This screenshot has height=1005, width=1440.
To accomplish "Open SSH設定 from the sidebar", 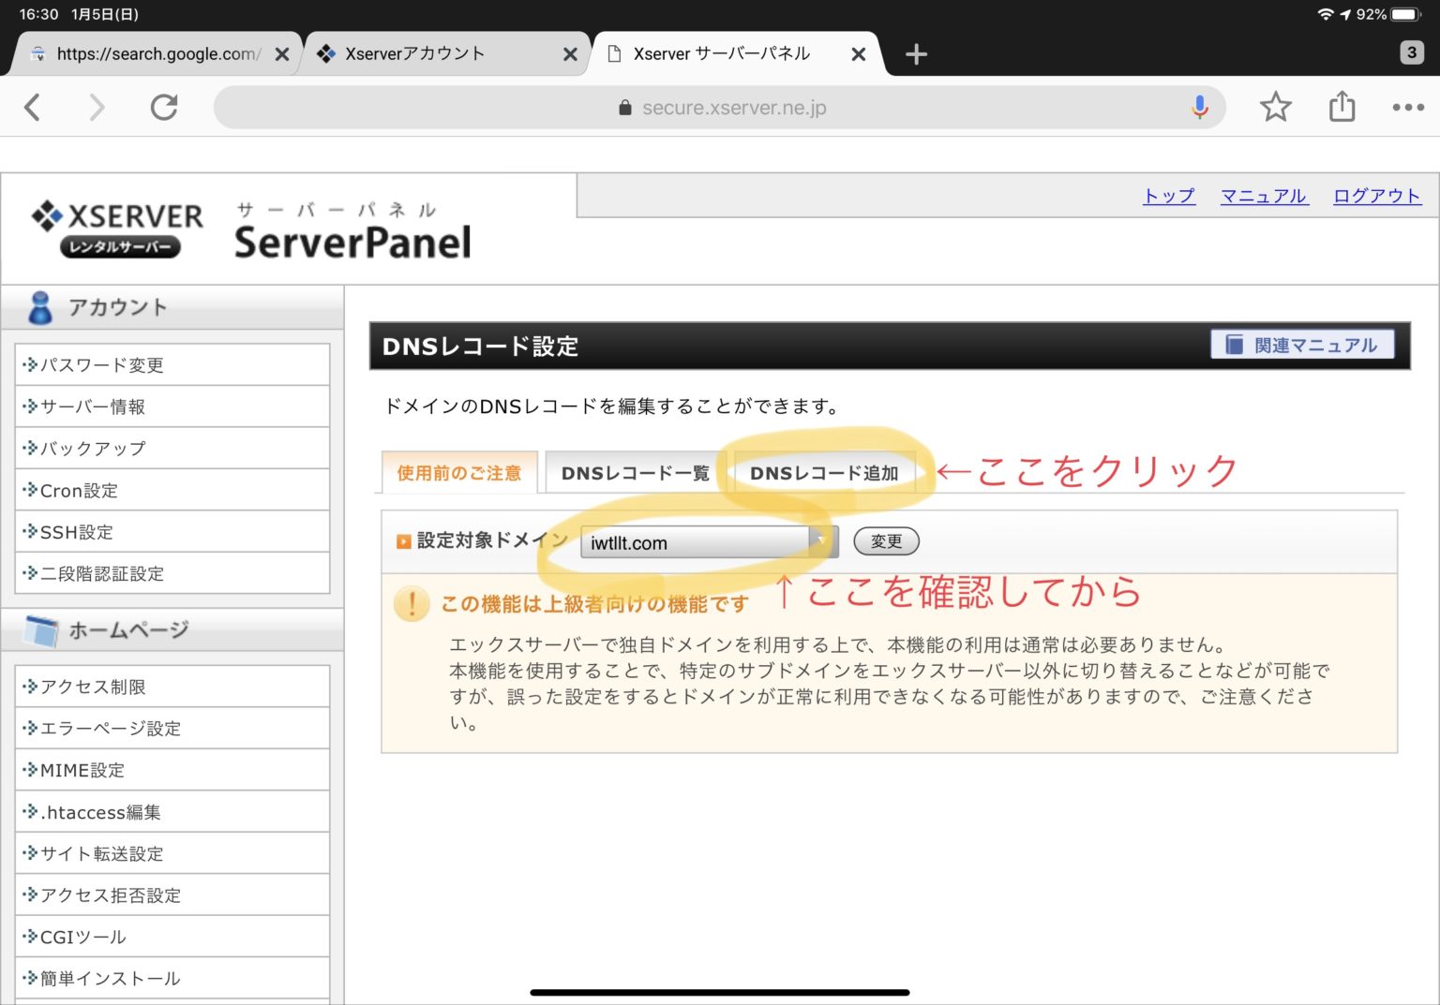I will [x=75, y=531].
